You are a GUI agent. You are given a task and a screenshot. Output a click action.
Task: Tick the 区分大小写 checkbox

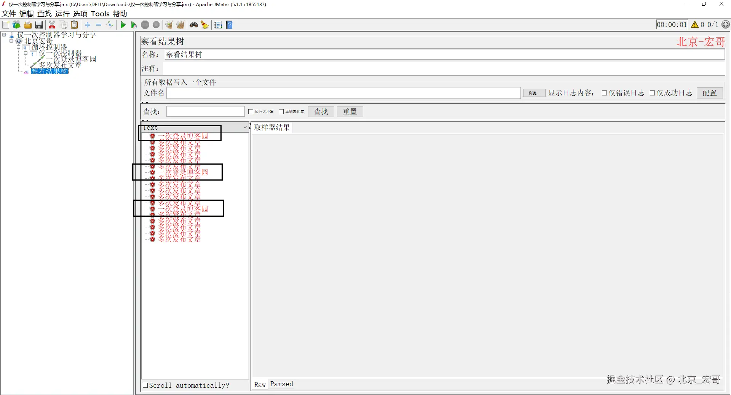(x=251, y=112)
